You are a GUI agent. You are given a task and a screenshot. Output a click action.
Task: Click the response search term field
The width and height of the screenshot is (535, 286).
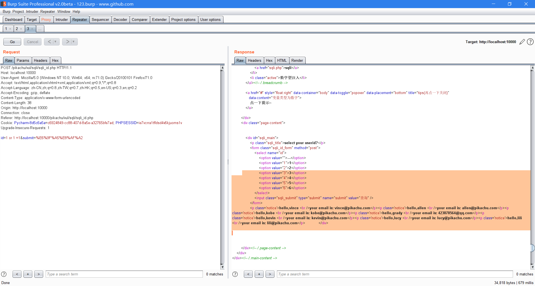pos(395,274)
